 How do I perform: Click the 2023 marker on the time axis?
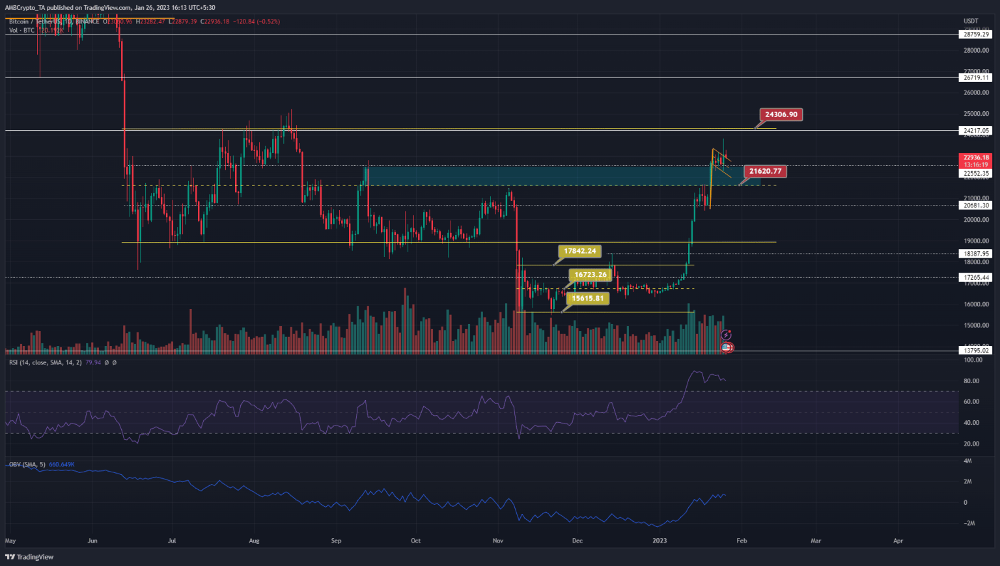tap(660, 541)
